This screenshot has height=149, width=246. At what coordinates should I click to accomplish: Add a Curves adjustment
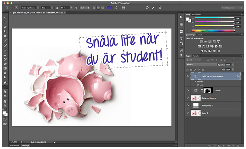[210, 41]
